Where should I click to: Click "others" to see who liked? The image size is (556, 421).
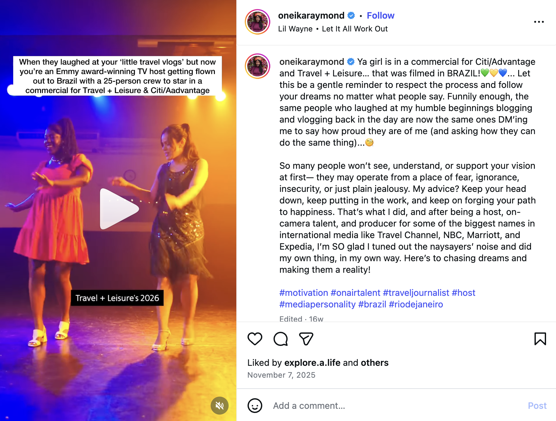375,363
